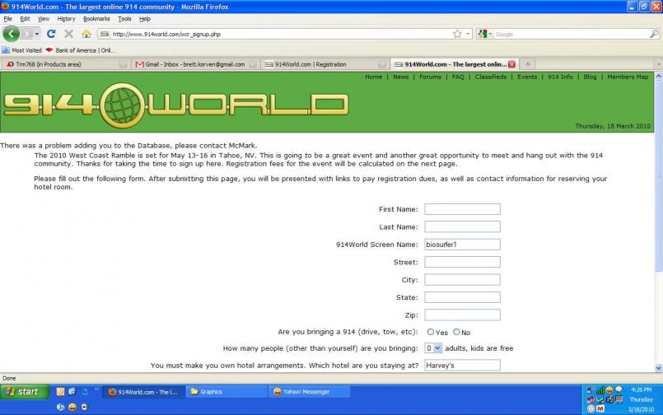Click the green signal bars tray icon
Viewport: 663px width, 415px height.
pyautogui.click(x=600, y=390)
